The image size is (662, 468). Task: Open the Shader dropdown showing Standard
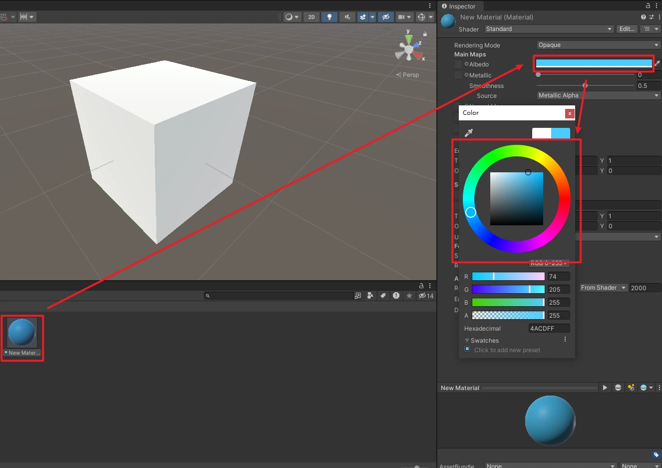549,29
